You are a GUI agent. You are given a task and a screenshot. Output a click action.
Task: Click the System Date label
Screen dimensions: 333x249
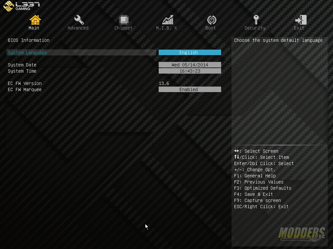(x=22, y=65)
